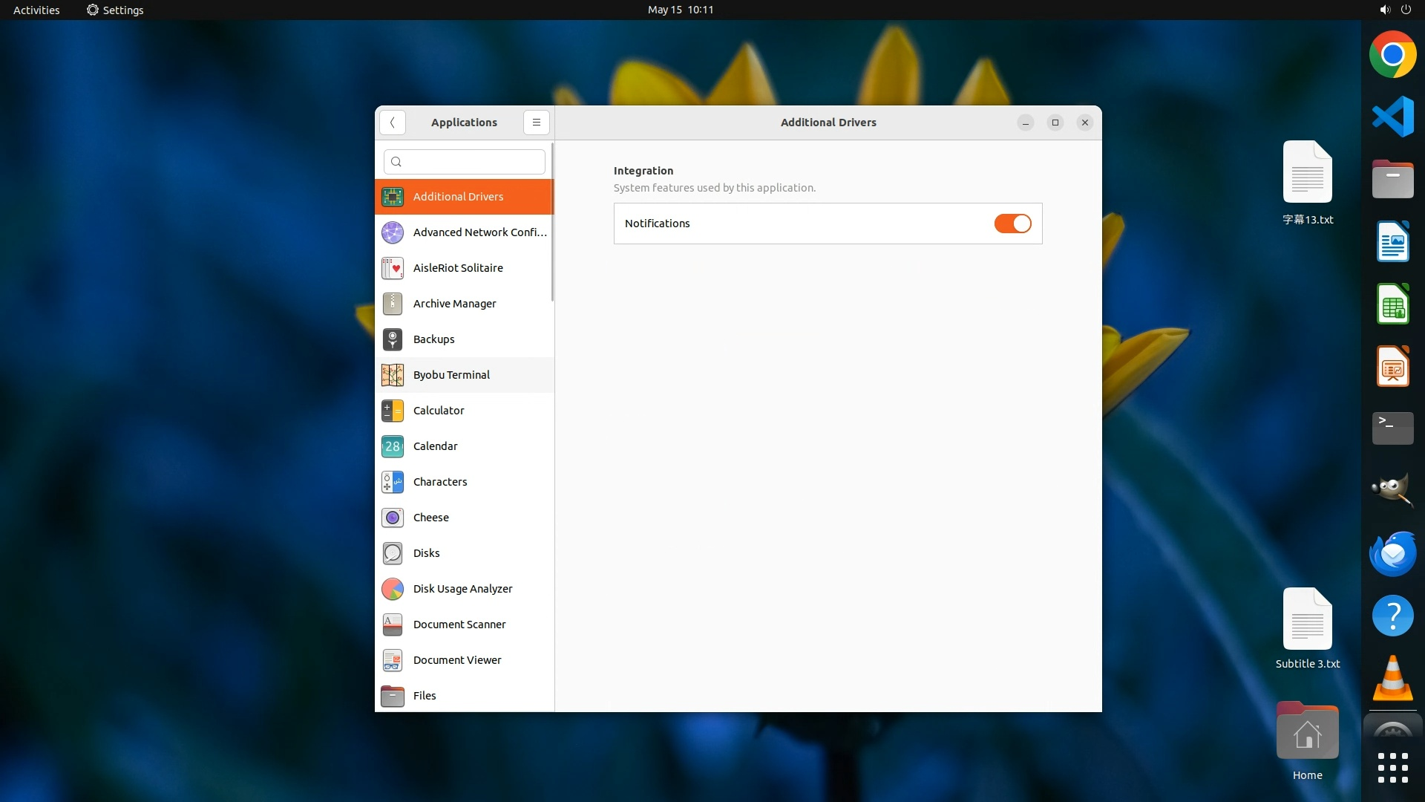Open the system power menu
The width and height of the screenshot is (1425, 802).
[x=1406, y=10]
